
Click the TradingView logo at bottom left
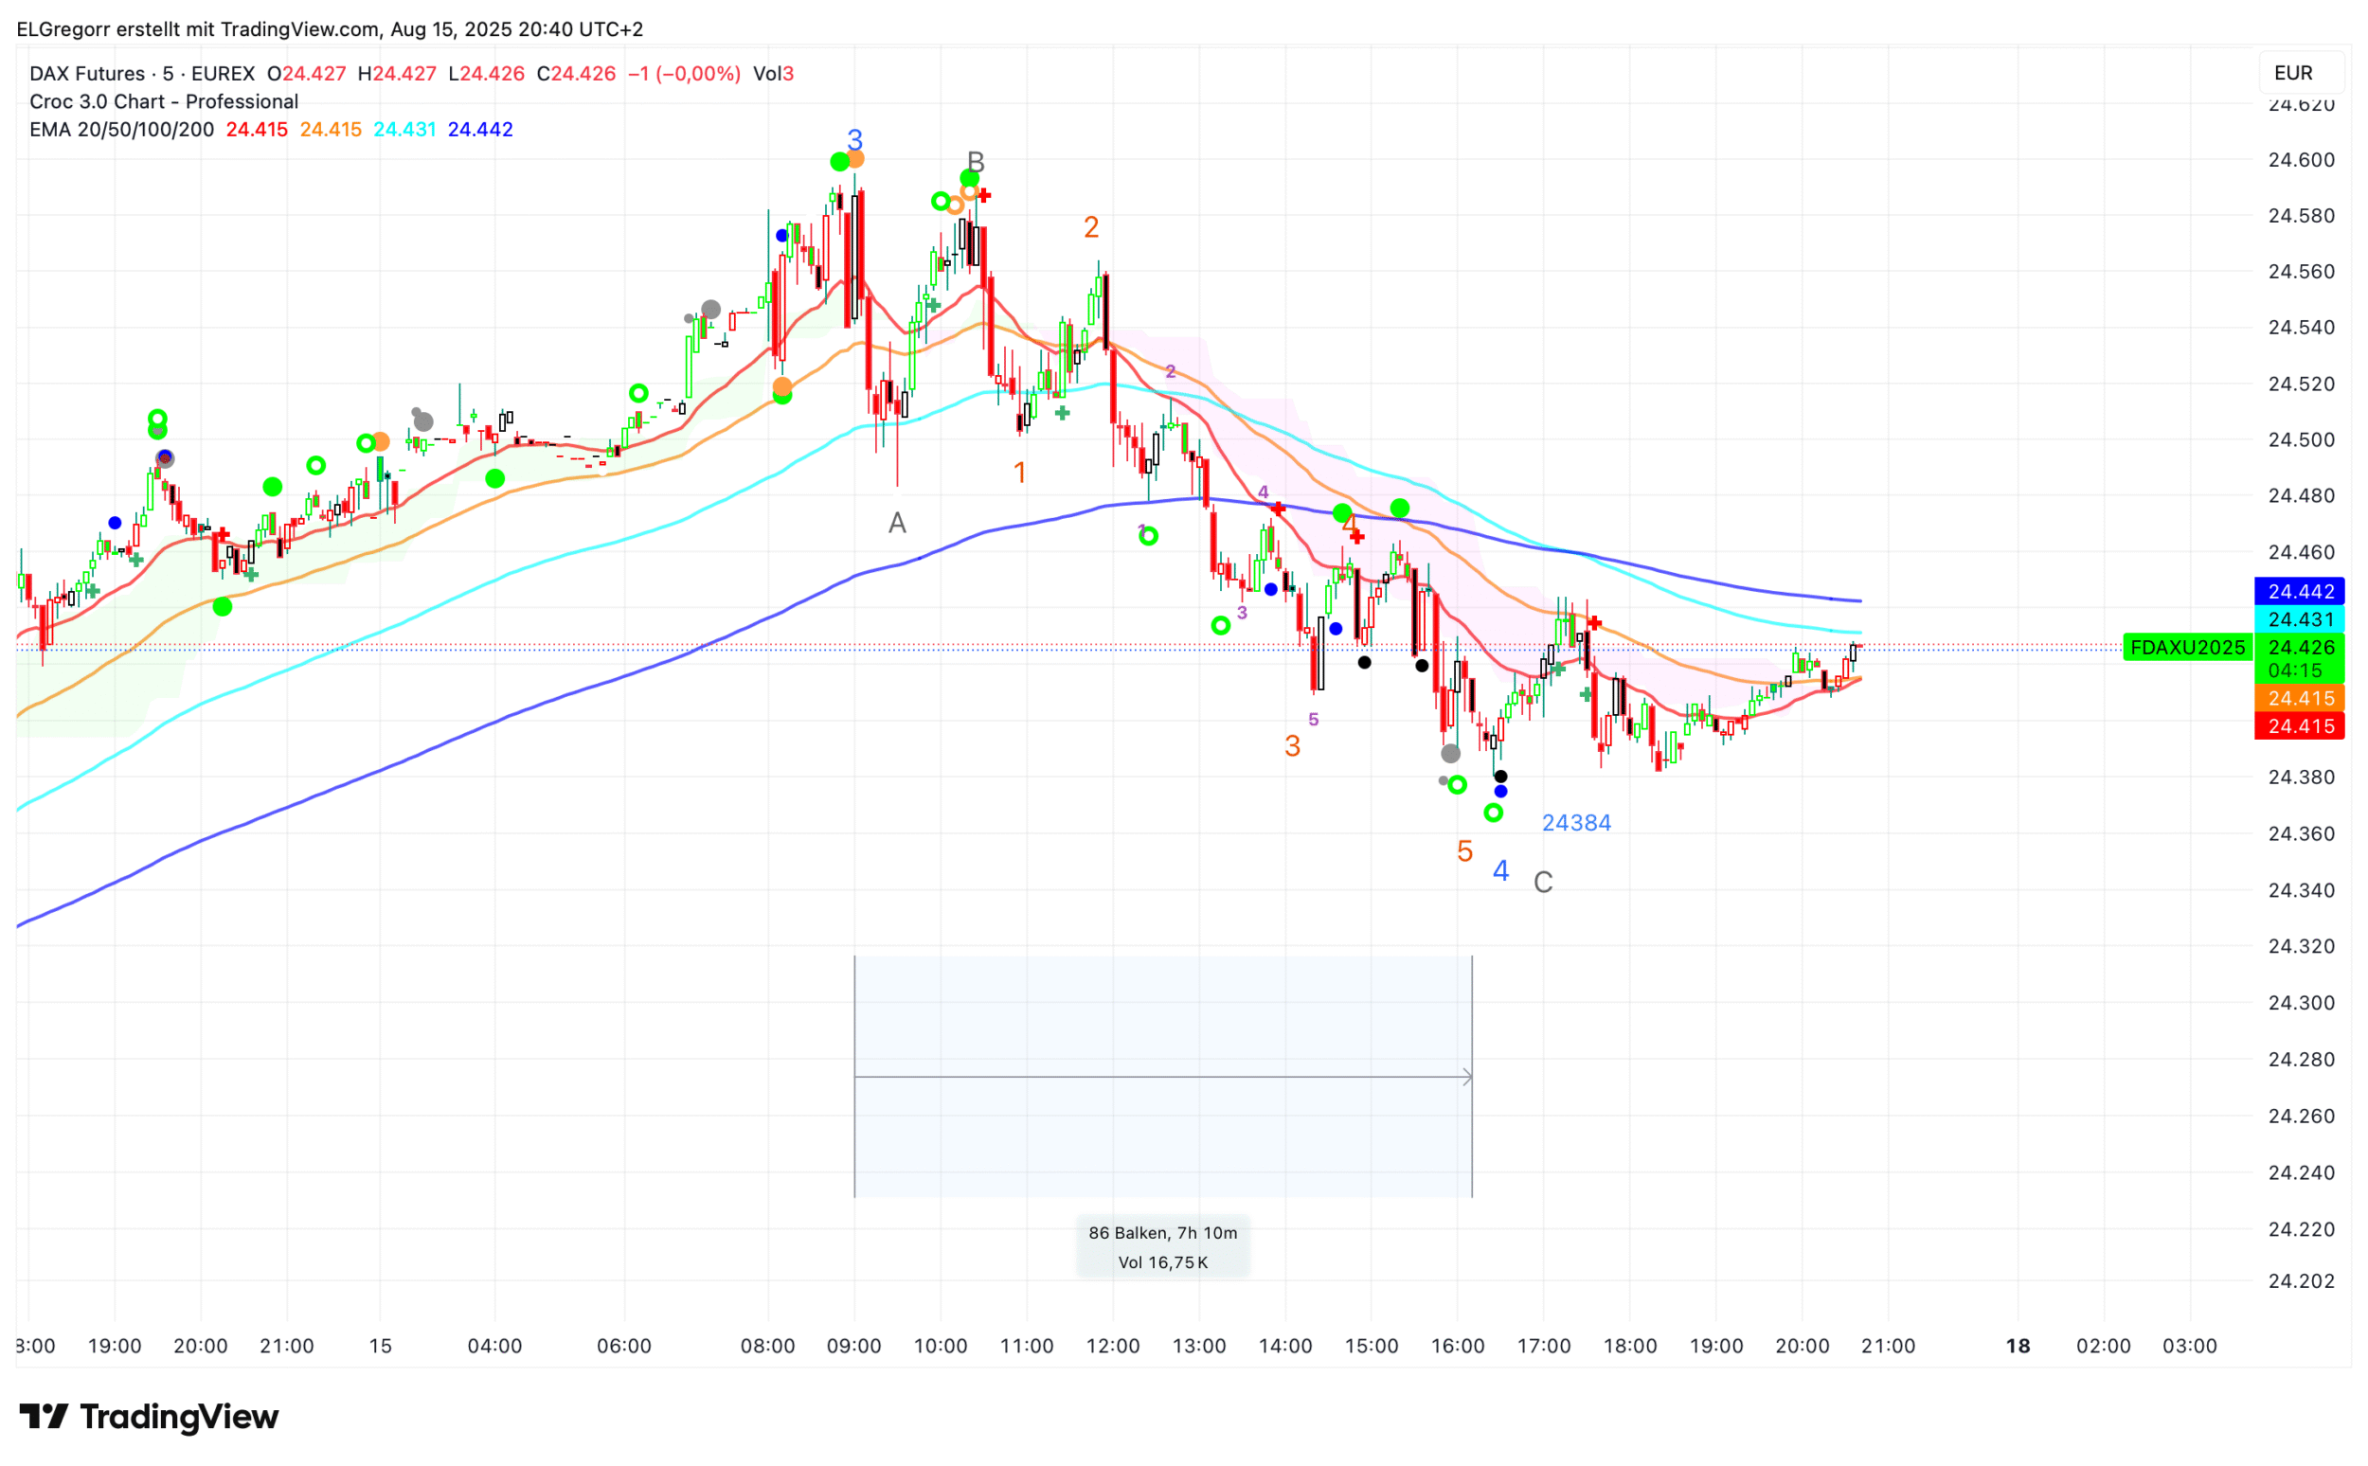pos(149,1417)
